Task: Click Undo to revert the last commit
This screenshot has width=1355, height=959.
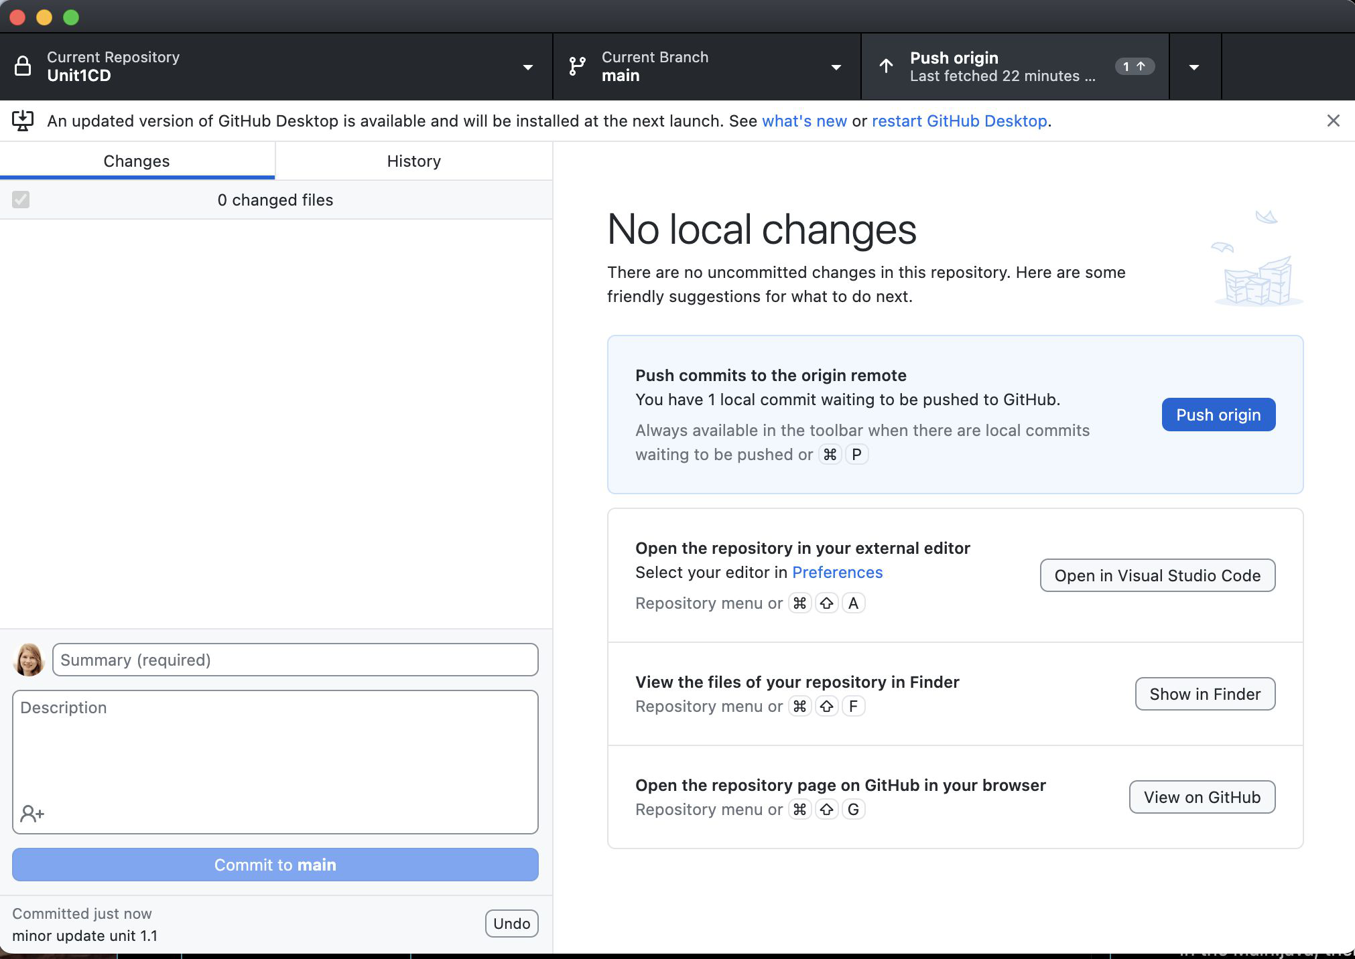Action: click(511, 924)
